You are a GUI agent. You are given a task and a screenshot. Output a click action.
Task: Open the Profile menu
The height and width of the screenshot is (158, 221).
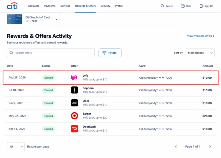coord(119,6)
